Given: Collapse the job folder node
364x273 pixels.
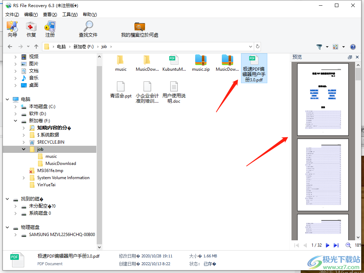Looking at the screenshot, I should point(24,149).
